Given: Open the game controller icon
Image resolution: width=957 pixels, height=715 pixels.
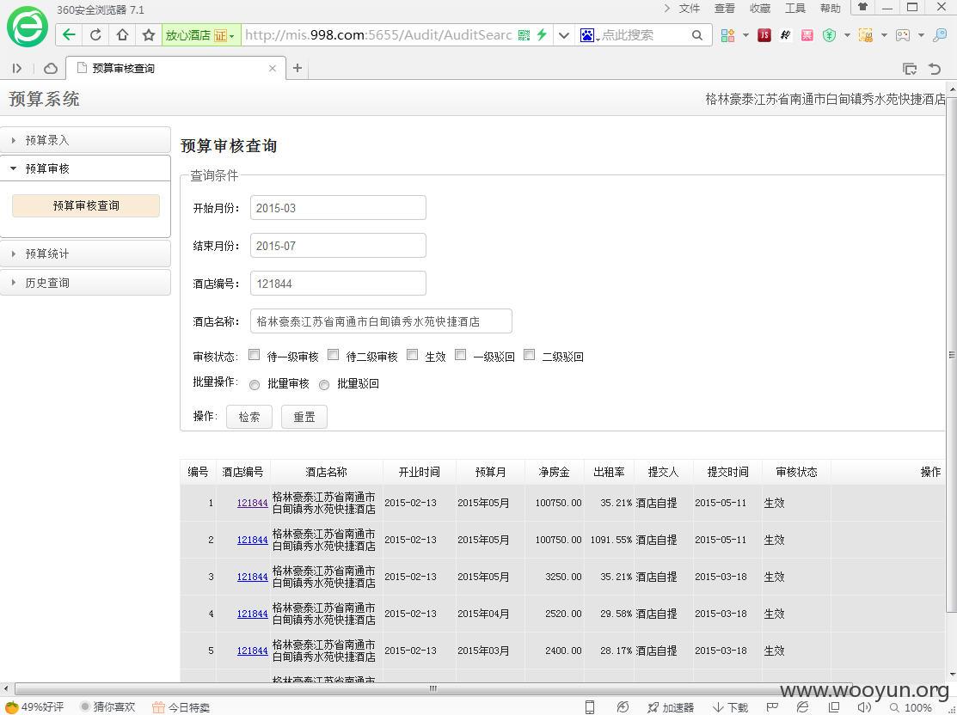Looking at the screenshot, I should (x=903, y=35).
